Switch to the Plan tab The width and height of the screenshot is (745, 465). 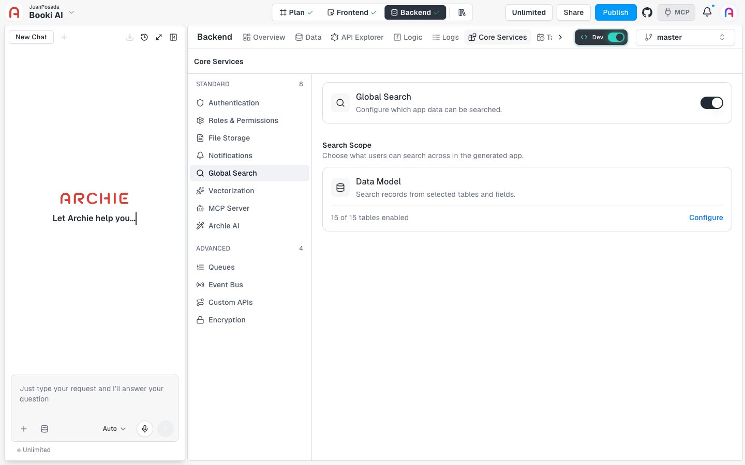(x=296, y=12)
